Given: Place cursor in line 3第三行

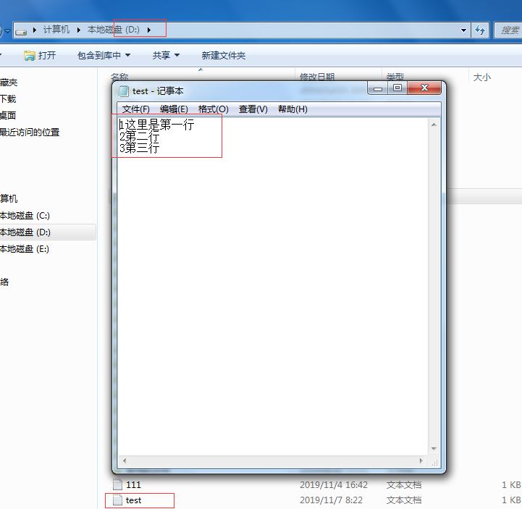Looking at the screenshot, I should coord(140,148).
